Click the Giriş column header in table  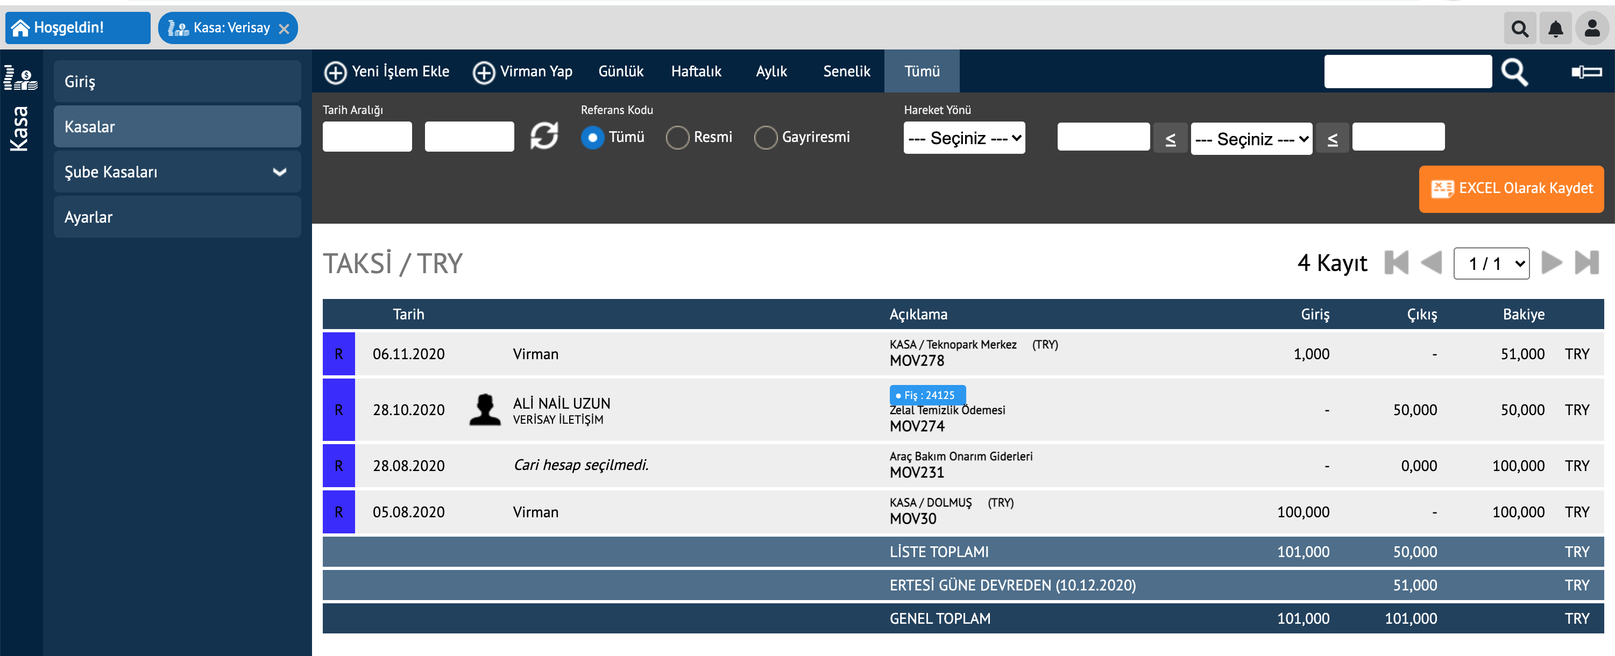1315,314
